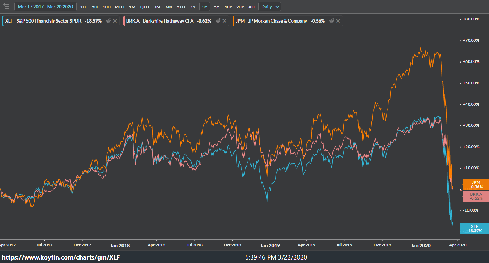Click the blue XLF color bar
This screenshot has width=489, height=263.
3,21
